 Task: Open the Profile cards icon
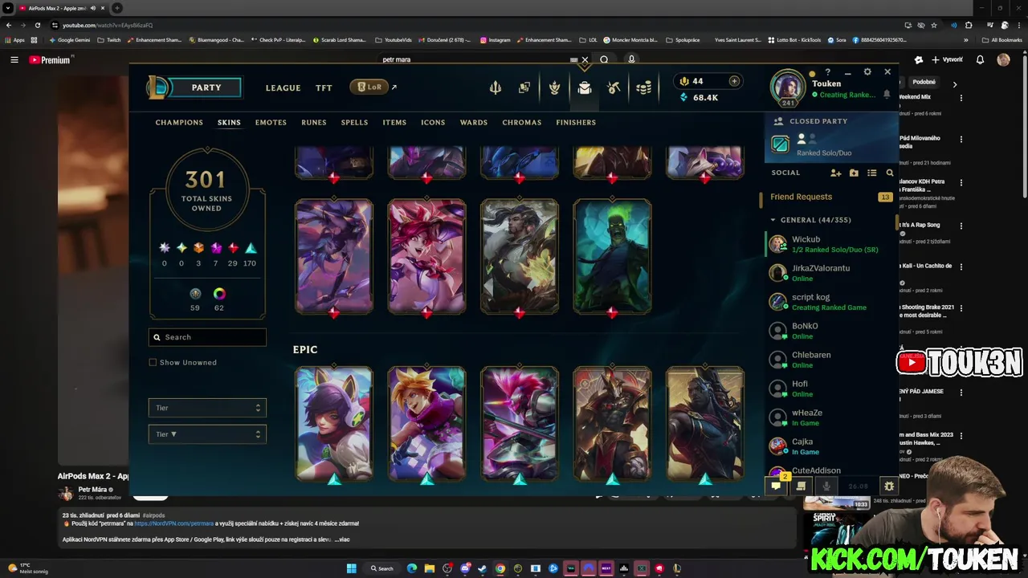click(x=524, y=88)
